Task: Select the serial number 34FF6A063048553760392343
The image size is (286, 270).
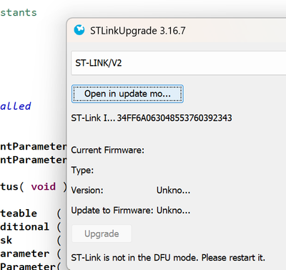Action: pyautogui.click(x=174, y=118)
